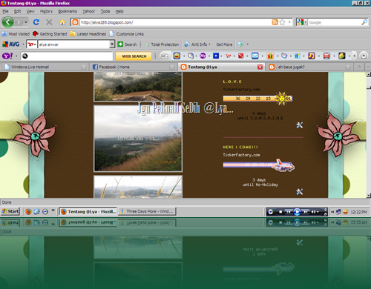Click TickerFactory.com link under HERE I COME
This screenshot has height=289, width=371.
pyautogui.click(x=241, y=155)
